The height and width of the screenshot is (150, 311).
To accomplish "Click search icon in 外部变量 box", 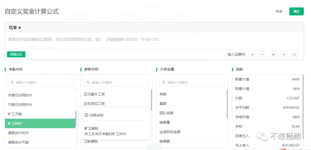I will [x=164, y=83].
